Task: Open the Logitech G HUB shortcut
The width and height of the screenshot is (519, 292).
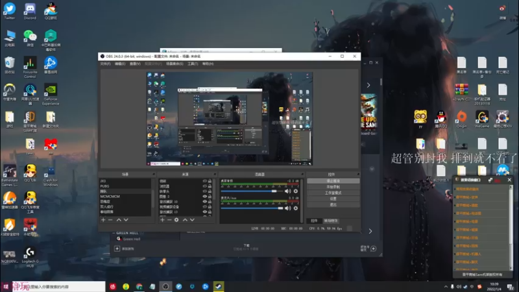Action: [30, 257]
